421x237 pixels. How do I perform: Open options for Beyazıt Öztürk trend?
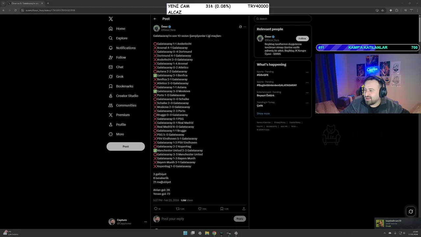307,92
